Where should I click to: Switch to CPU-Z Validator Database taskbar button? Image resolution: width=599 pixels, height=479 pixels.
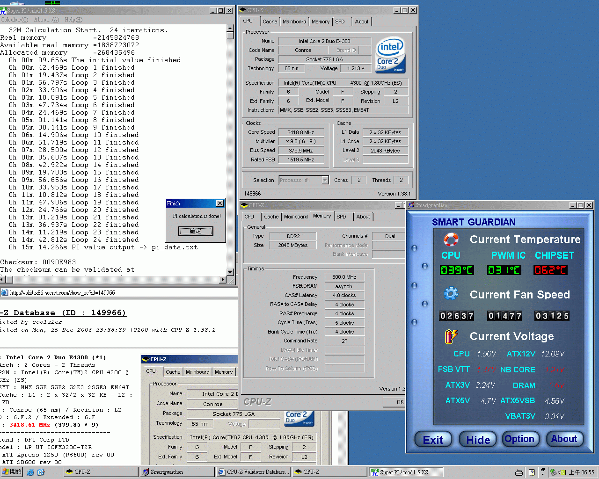click(x=254, y=472)
